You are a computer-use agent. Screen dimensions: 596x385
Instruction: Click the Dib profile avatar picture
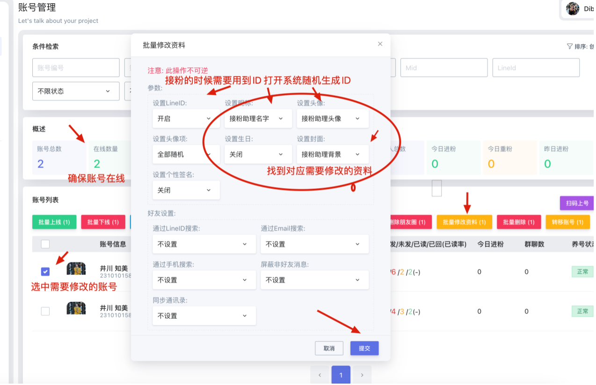(573, 8)
